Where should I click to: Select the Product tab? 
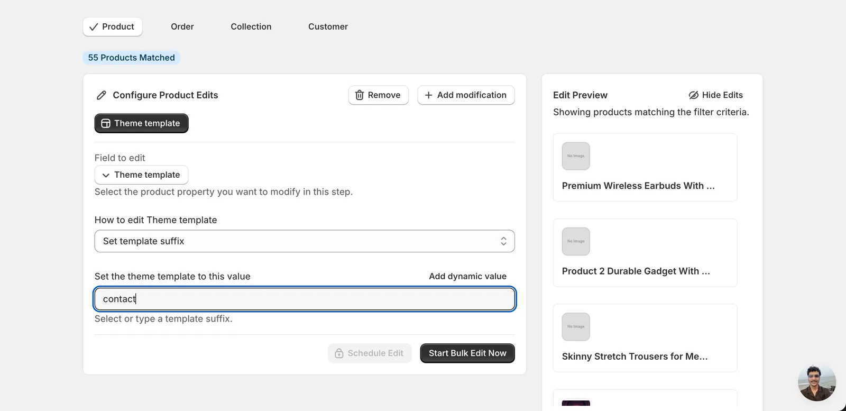[113, 26]
